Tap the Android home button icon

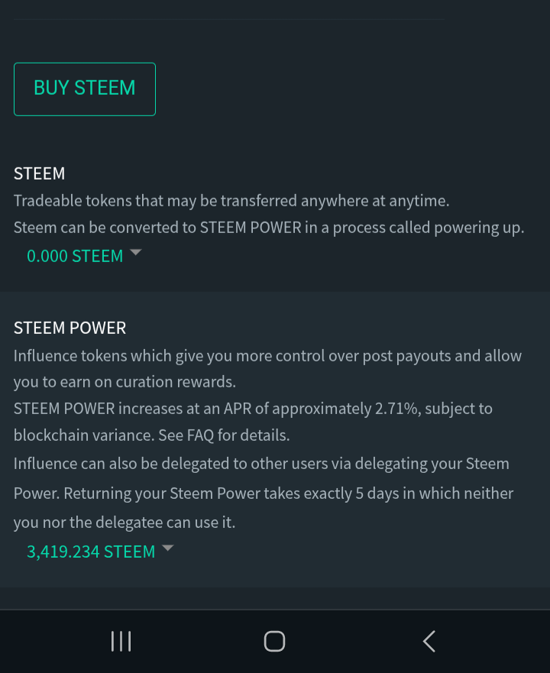click(274, 641)
